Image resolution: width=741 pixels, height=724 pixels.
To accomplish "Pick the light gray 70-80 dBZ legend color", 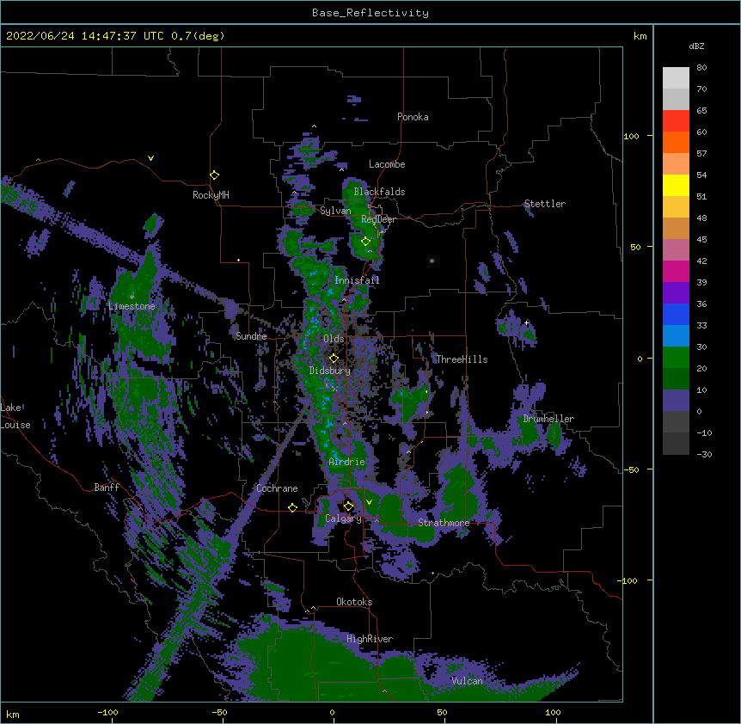I will (676, 77).
